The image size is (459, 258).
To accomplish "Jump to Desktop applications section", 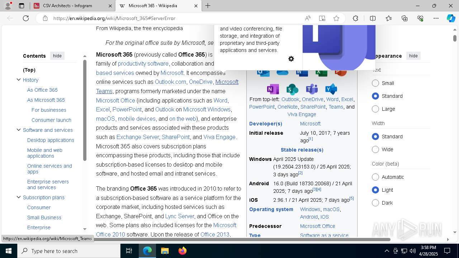I will 51,140.
